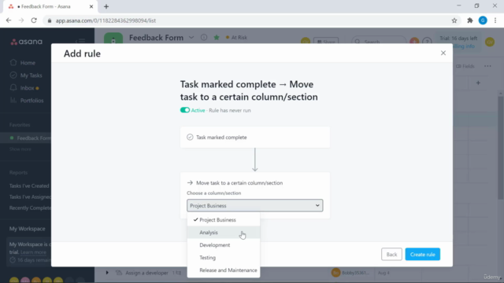The width and height of the screenshot is (504, 283).
Task: Click the add column plus icon
Action: tap(478, 83)
